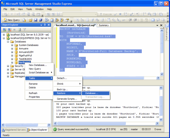Choose Back Up... from Tasks submenu

coord(68,89)
